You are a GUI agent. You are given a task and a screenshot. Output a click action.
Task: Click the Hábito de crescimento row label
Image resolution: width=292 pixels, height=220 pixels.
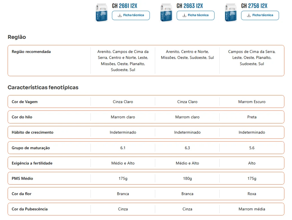pos(33,132)
